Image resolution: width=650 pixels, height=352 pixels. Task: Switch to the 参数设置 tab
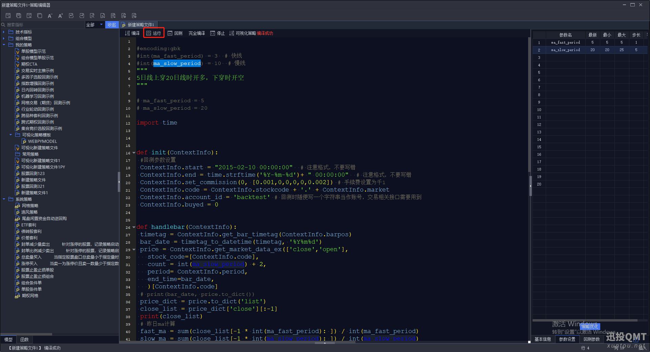coord(567,339)
